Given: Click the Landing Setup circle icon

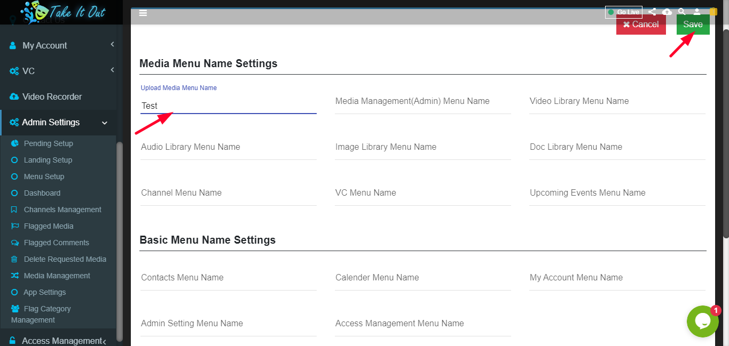Looking at the screenshot, I should 14,160.
